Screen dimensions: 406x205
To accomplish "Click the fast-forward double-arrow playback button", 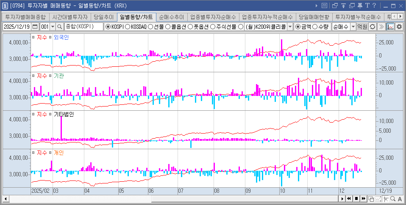I will (363, 199).
